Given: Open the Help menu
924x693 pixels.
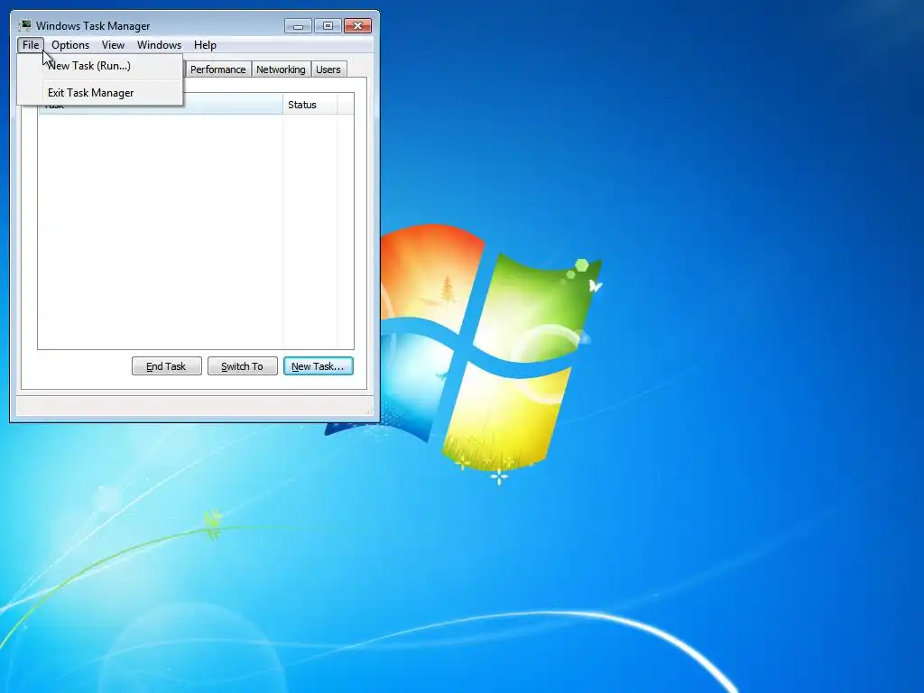Looking at the screenshot, I should click(205, 45).
